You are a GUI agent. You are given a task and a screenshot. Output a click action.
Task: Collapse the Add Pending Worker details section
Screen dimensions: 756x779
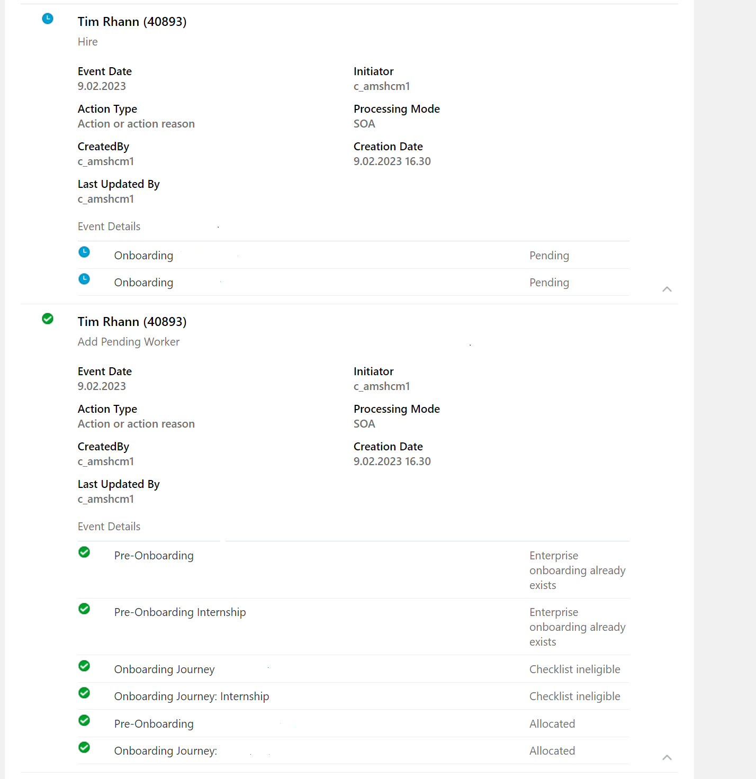(x=667, y=757)
